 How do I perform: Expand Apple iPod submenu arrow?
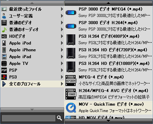[62, 43]
